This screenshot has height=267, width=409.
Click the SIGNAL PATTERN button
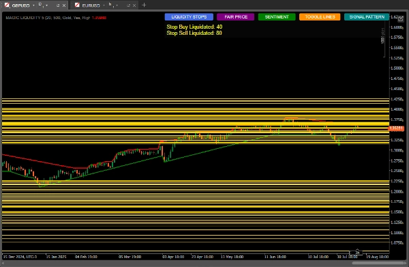[367, 16]
